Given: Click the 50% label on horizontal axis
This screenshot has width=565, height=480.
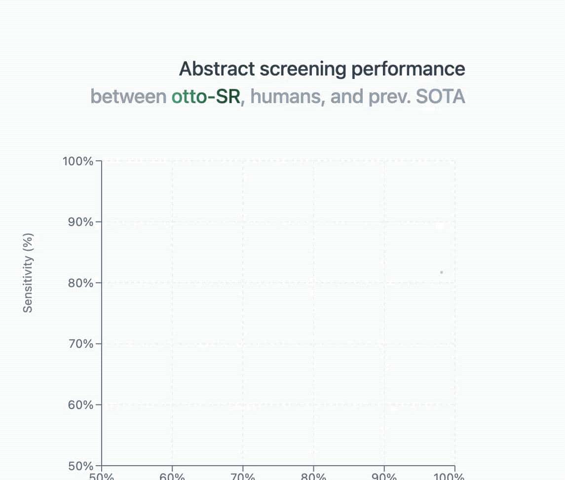Looking at the screenshot, I should [102, 477].
